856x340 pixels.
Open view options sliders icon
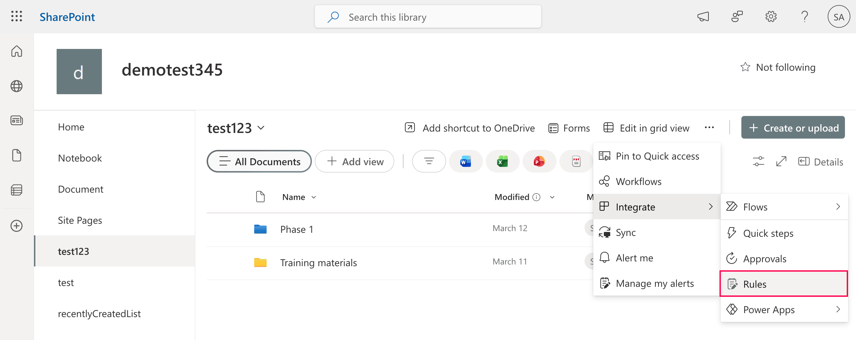[x=758, y=161]
